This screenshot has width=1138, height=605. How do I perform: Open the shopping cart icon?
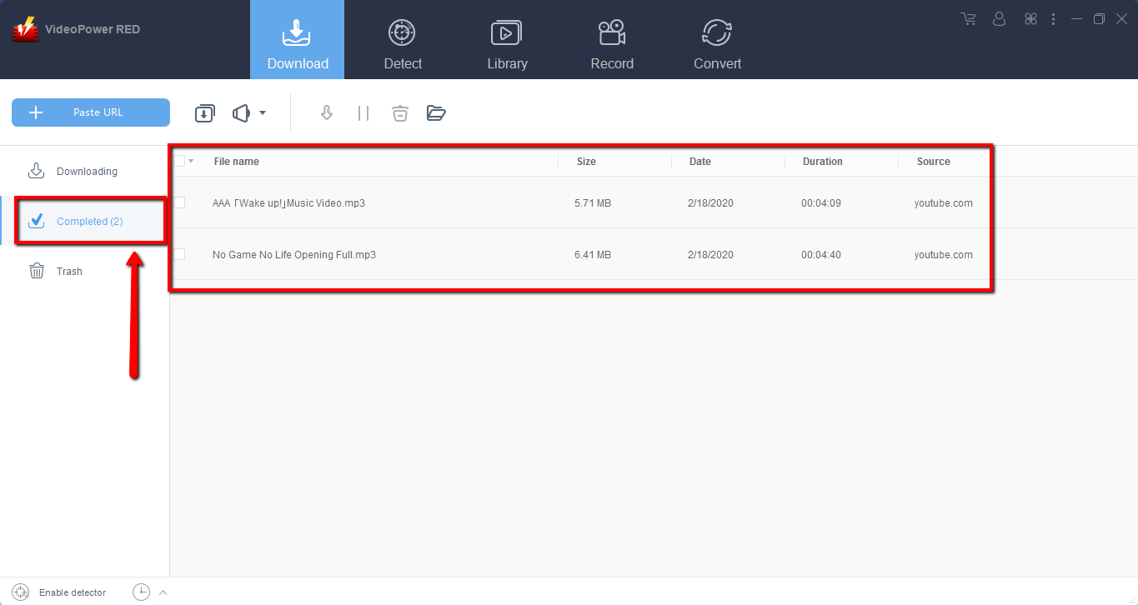tap(968, 18)
